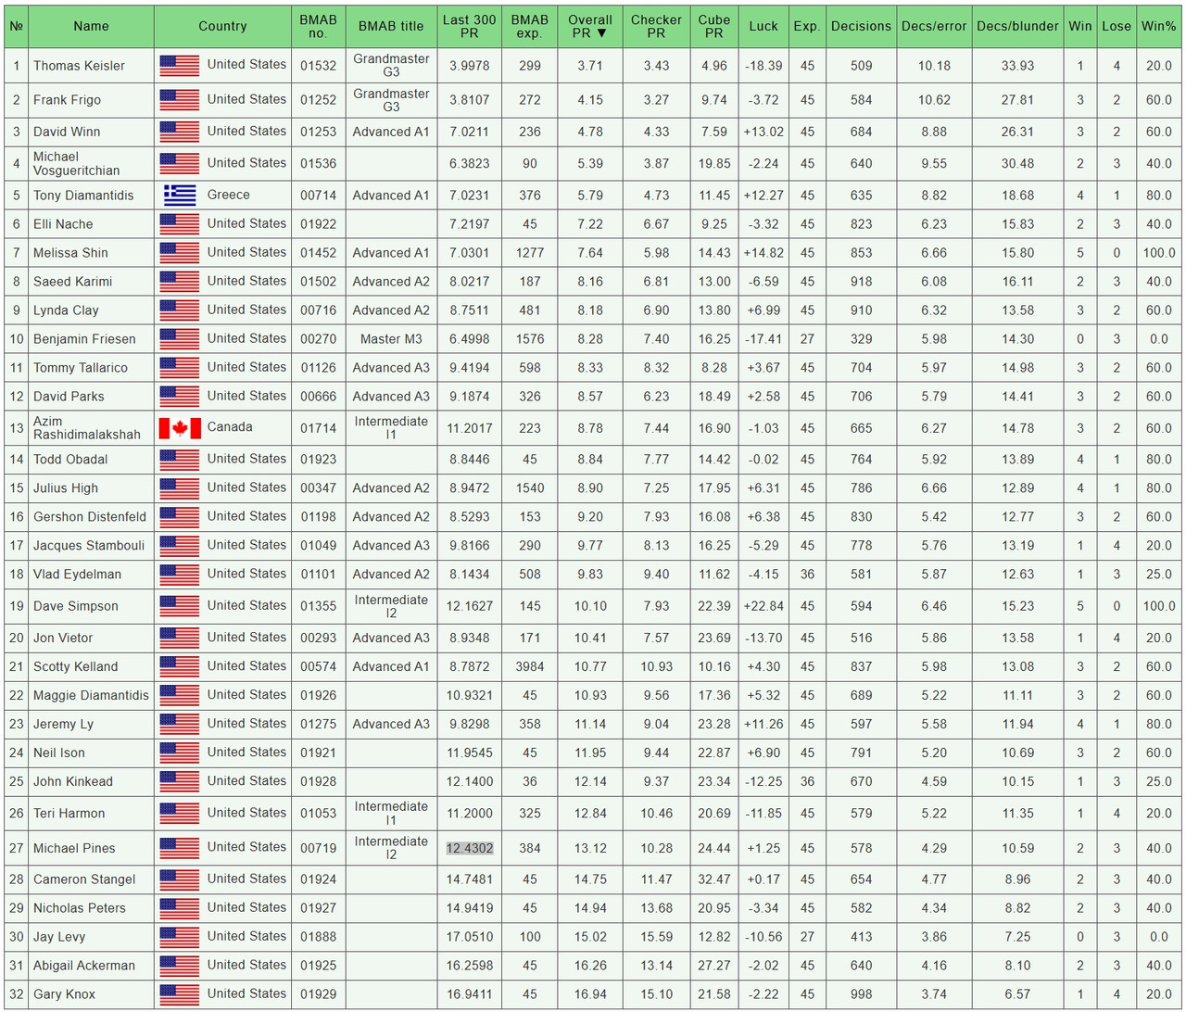Screen dimensions: 1186x1012
Task: Click the US flag in Jon Vietor row
Action: click(180, 638)
